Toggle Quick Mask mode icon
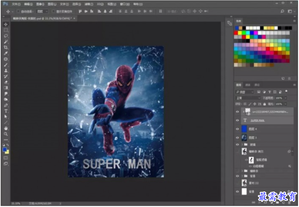Image resolution: width=299 pixels, height=207 pixels. 6,158
